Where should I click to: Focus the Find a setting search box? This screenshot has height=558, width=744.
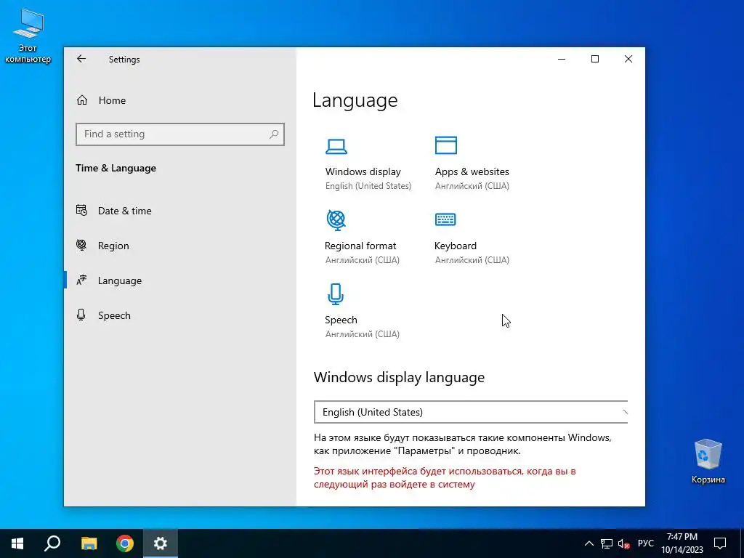pyautogui.click(x=180, y=134)
